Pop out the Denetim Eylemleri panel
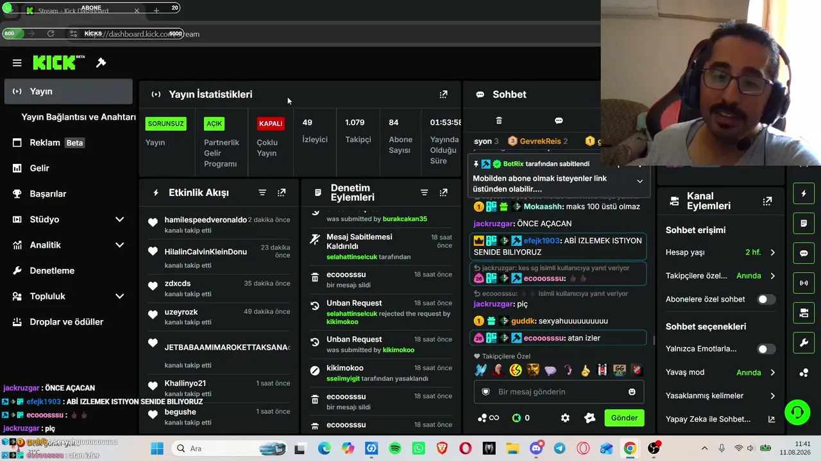This screenshot has width=821, height=461. click(443, 193)
